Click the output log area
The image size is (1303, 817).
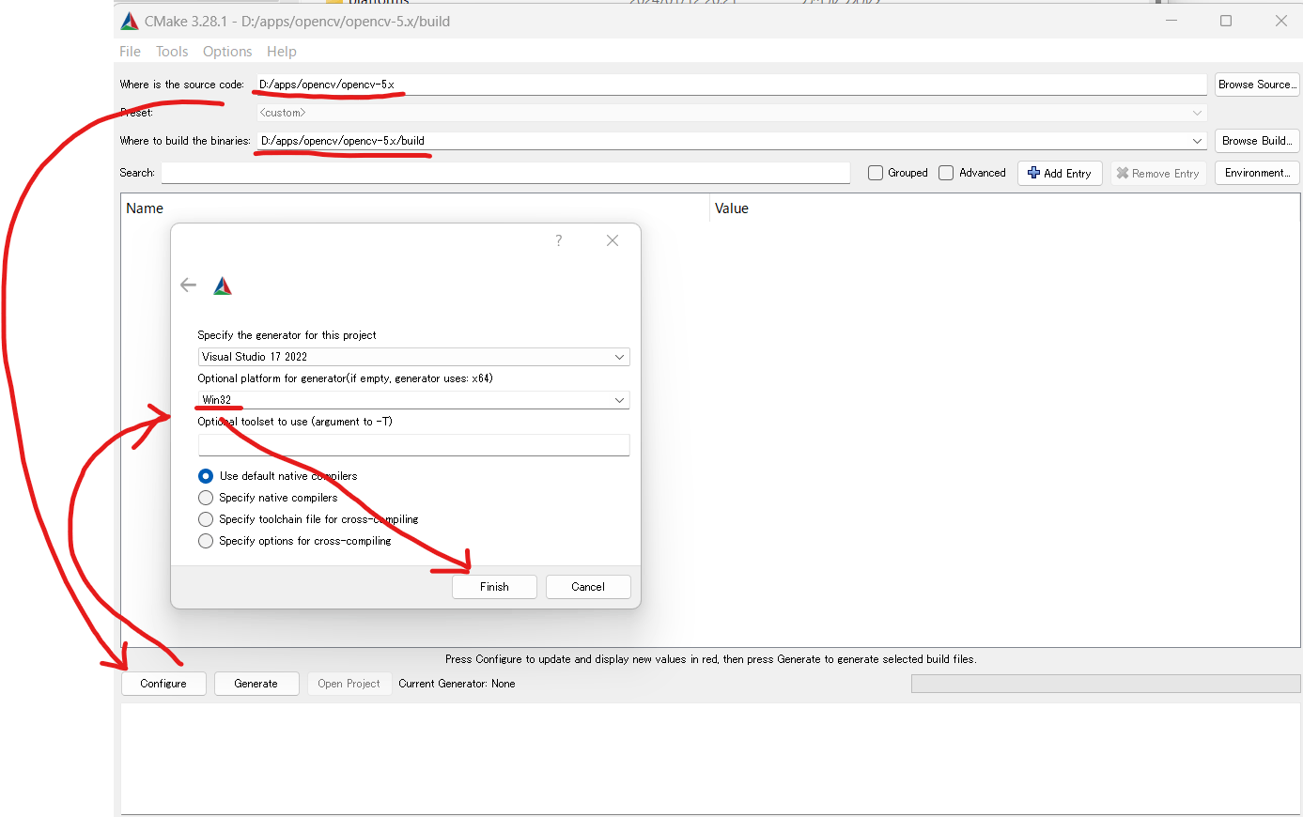pyautogui.click(x=710, y=759)
